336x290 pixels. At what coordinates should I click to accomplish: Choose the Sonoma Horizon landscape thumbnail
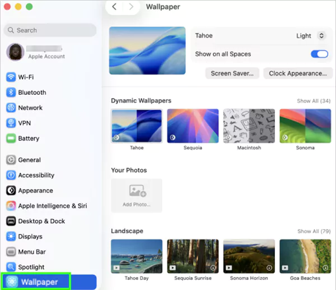click(249, 256)
